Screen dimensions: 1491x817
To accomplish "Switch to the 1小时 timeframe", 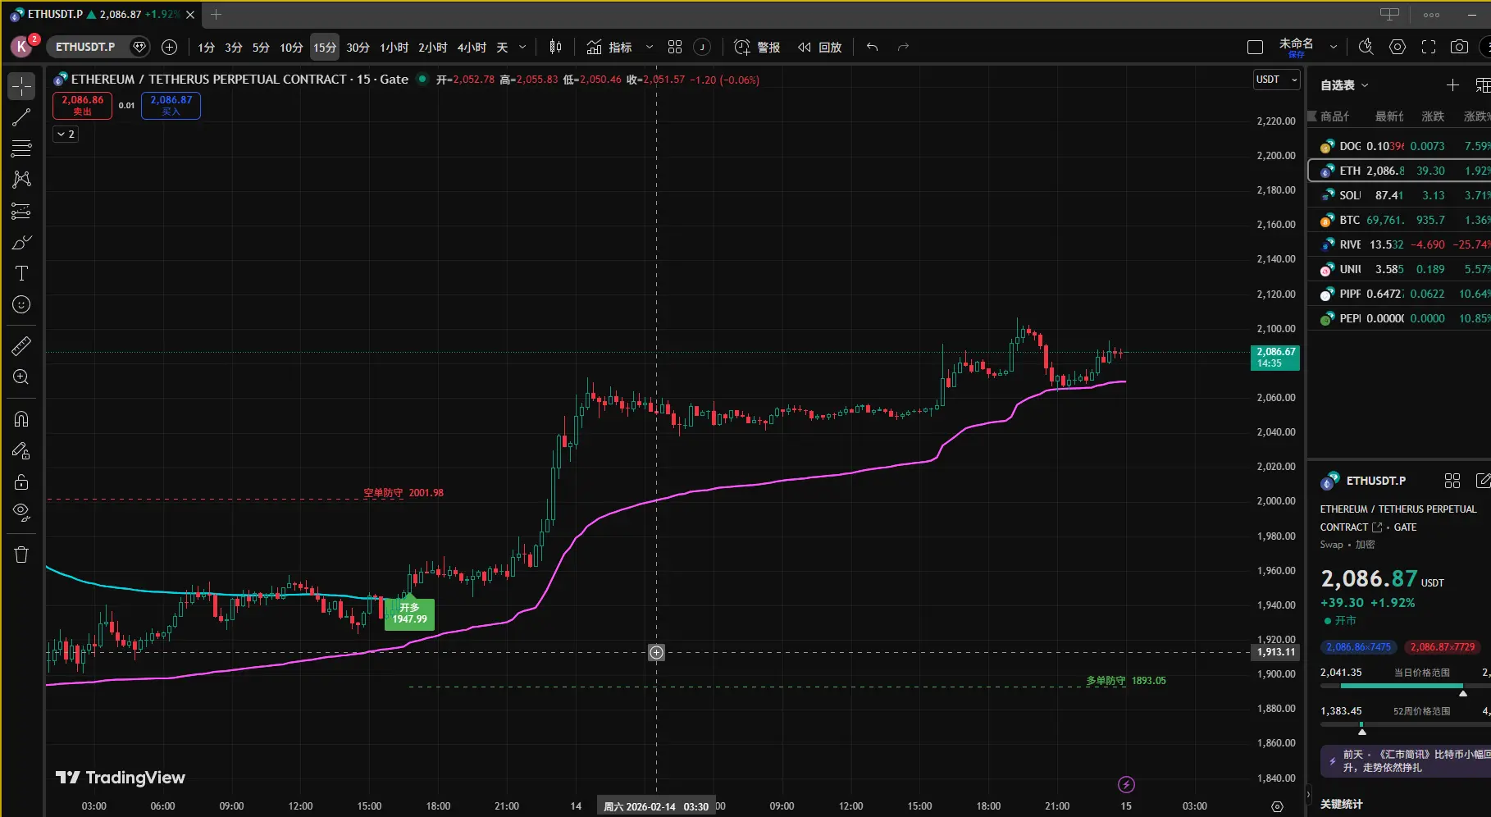I will pos(394,47).
